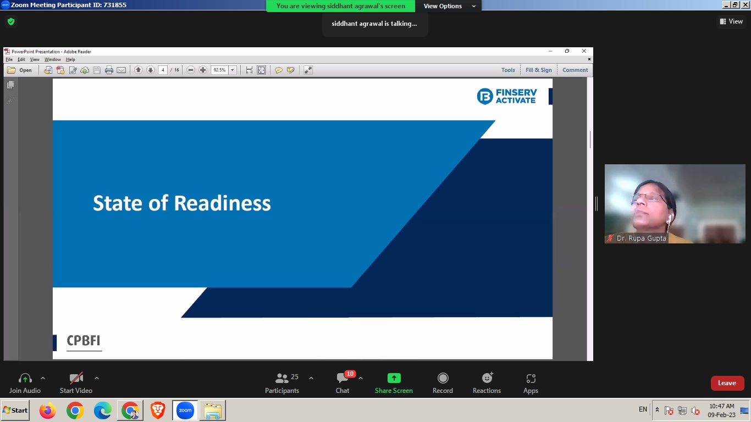This screenshot has width=751, height=422.
Task: Expand the participants options arrow
Action: 311,378
